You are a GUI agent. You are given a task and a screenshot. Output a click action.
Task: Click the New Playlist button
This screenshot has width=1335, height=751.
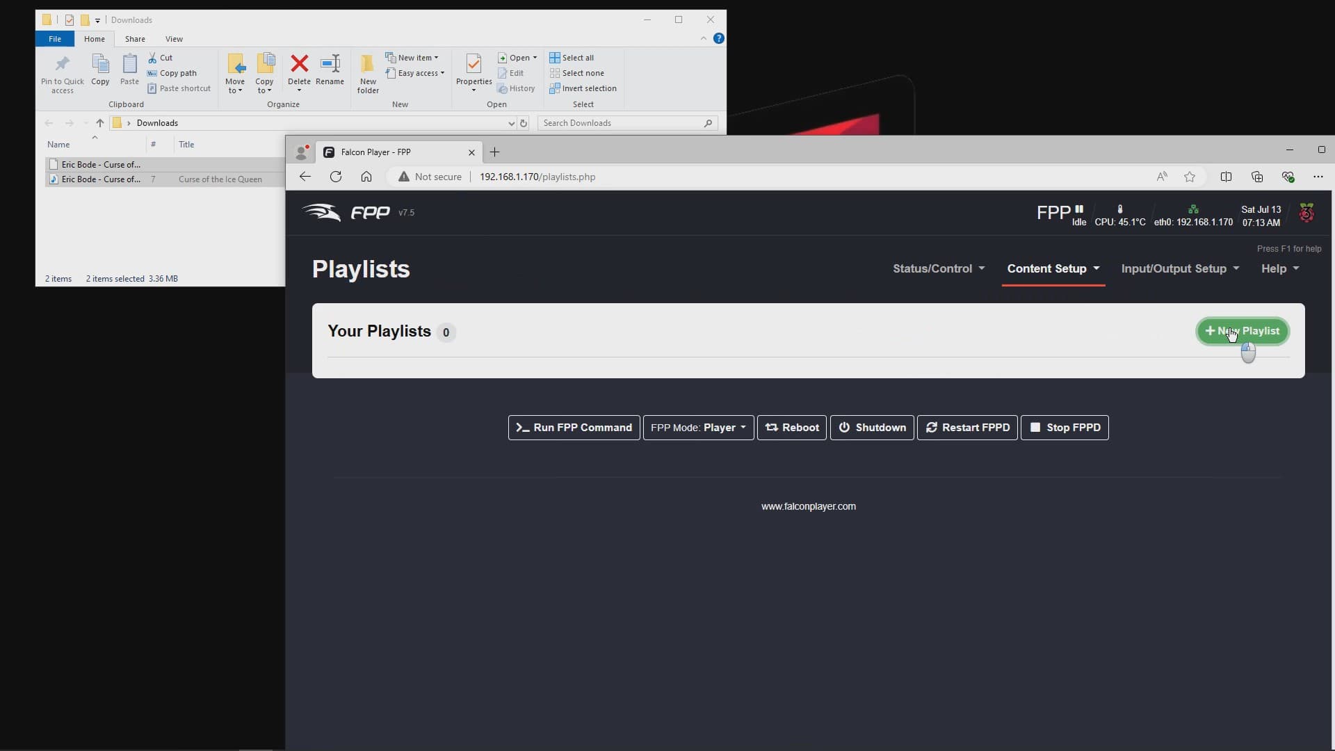1243,331
